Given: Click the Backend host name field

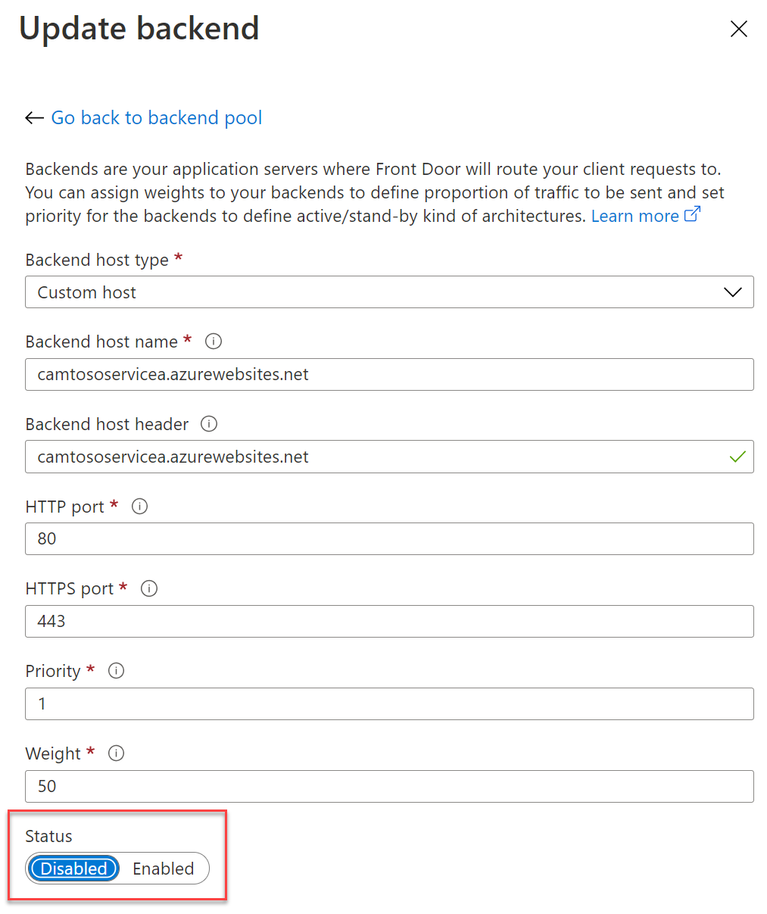Looking at the screenshot, I should (x=389, y=375).
